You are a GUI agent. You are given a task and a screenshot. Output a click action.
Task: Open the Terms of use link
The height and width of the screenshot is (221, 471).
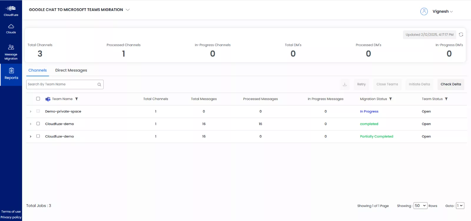(x=11, y=212)
